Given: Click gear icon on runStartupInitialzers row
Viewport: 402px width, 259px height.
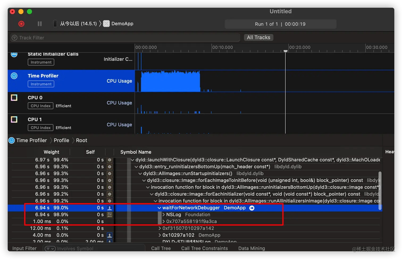Looking at the screenshot, I should tap(110, 174).
